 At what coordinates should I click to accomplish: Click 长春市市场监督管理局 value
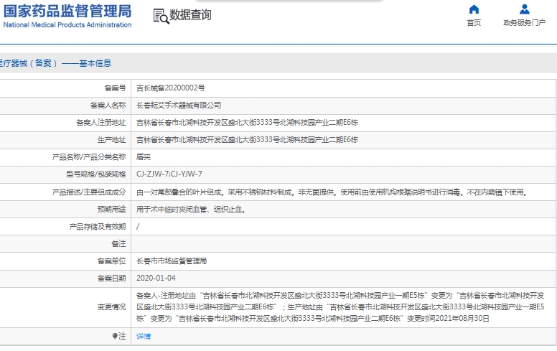(x=172, y=261)
